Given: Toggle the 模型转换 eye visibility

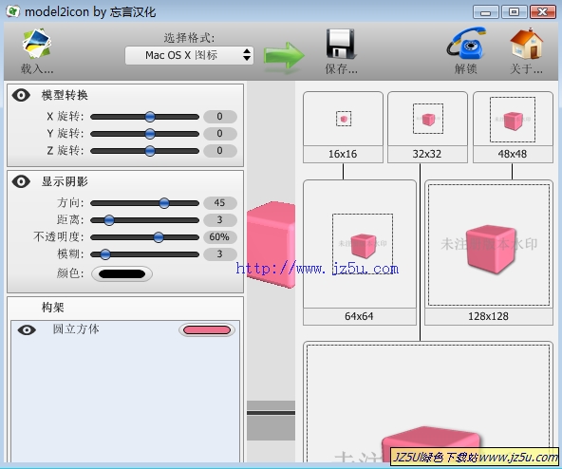Looking at the screenshot, I should tap(21, 95).
